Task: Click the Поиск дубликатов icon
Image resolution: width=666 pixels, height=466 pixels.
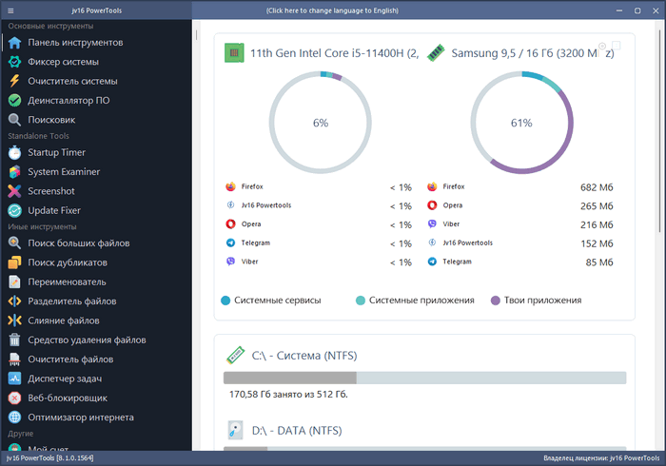Action: pos(15,262)
